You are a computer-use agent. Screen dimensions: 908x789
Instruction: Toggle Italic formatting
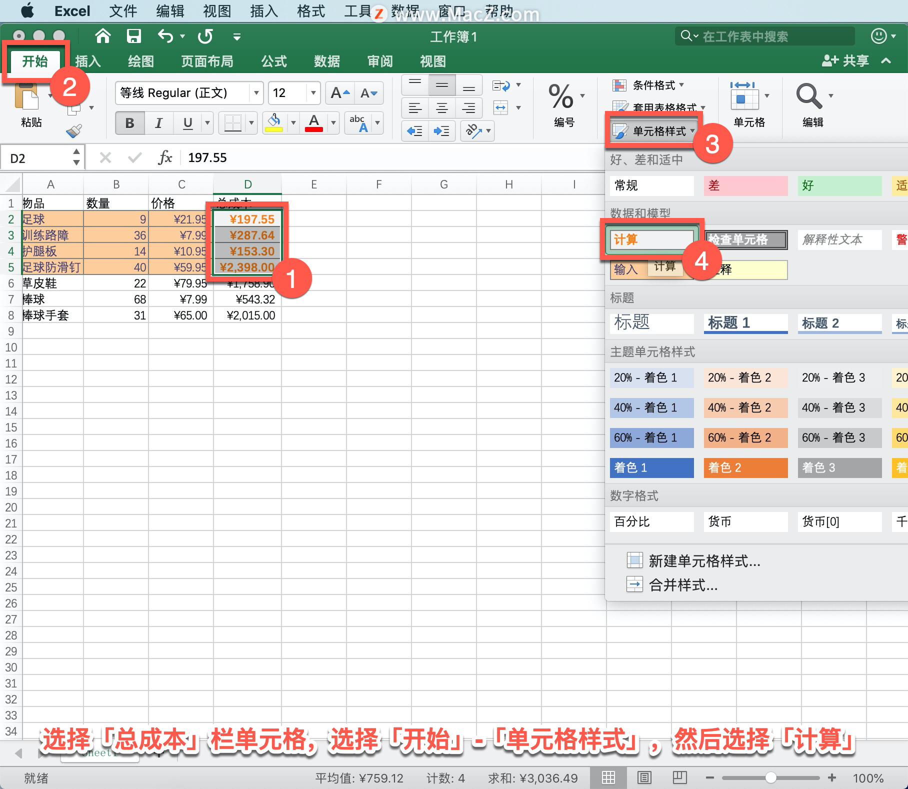158,123
